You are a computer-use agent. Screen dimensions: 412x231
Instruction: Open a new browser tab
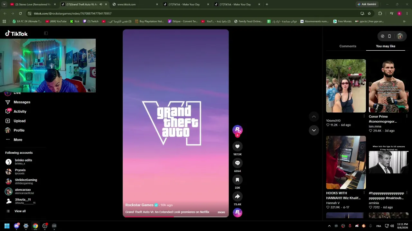267,4
